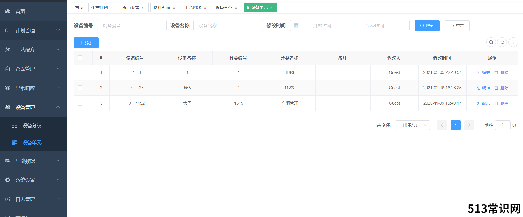Expand row with 设备编号 1
The height and width of the screenshot is (217, 523).
pyautogui.click(x=133, y=72)
